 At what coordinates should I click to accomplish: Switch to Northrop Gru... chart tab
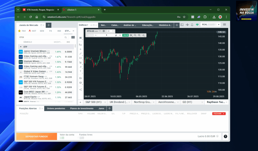[143, 102]
